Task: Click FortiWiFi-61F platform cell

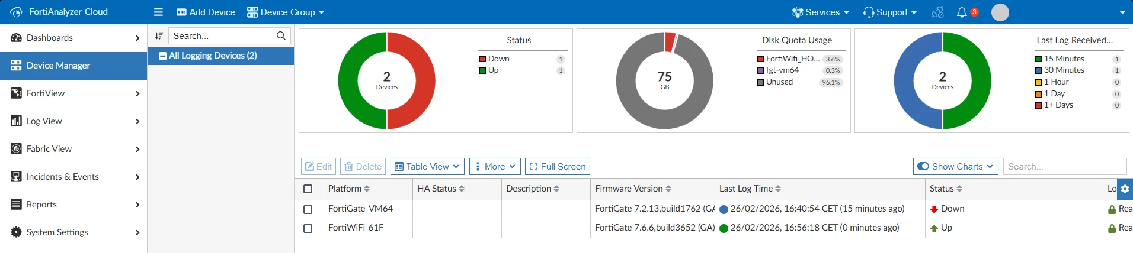Action: click(368, 228)
